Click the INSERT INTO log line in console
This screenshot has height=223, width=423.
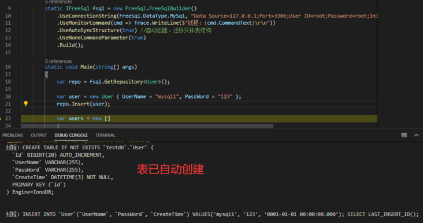point(212,214)
